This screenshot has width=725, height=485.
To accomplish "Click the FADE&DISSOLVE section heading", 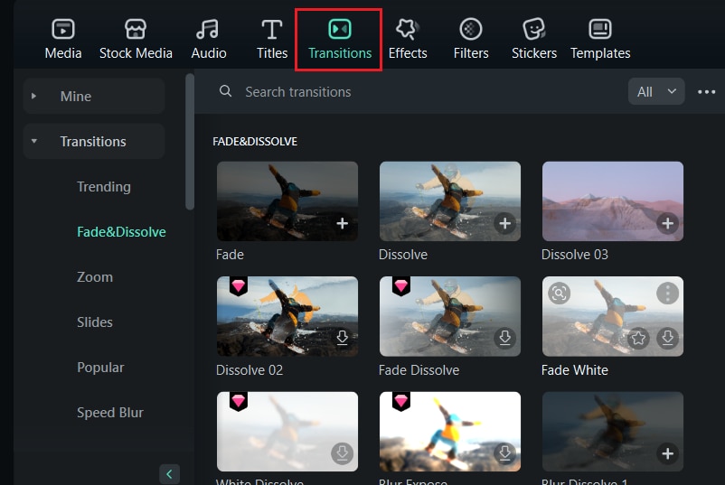I will (x=255, y=141).
